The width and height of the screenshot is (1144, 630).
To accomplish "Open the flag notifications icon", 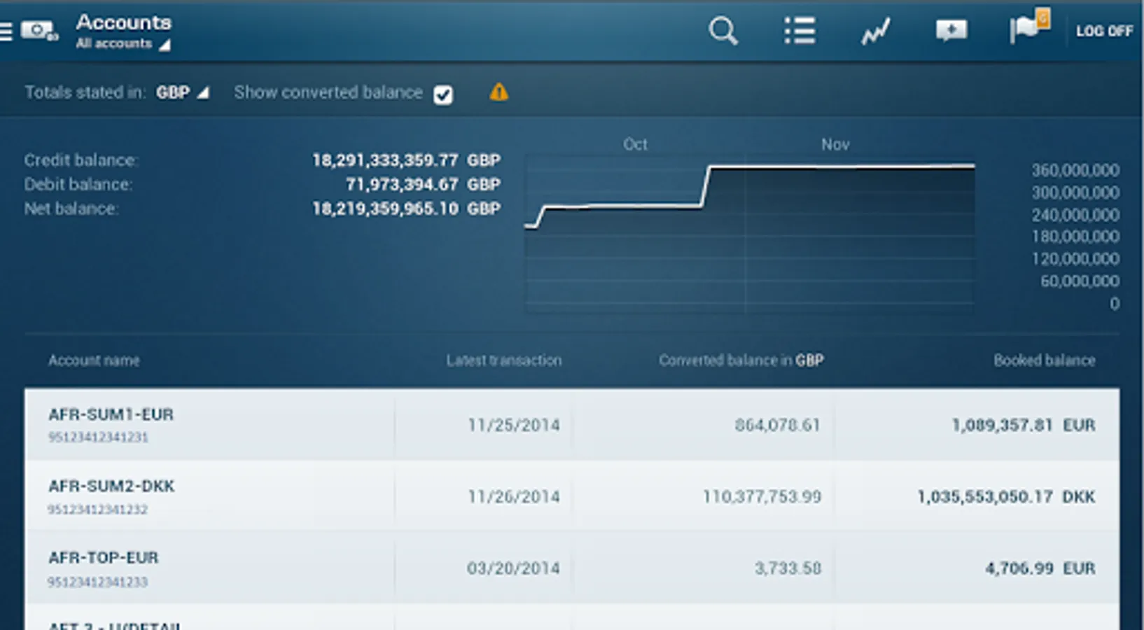I will coord(1029,27).
